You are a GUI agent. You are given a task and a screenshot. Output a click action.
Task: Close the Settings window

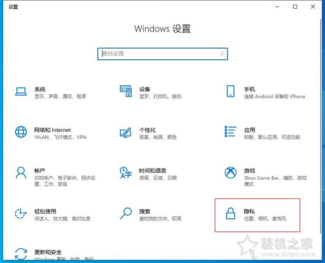click(x=313, y=7)
